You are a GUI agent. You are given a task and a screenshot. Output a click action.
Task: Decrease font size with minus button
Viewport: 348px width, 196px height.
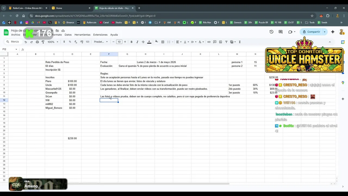[x=113, y=42]
